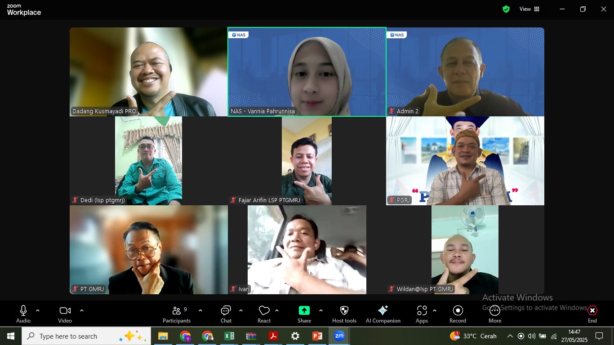The width and height of the screenshot is (614, 345).
Task: Select Admin 2's video tile
Action: pos(465,72)
